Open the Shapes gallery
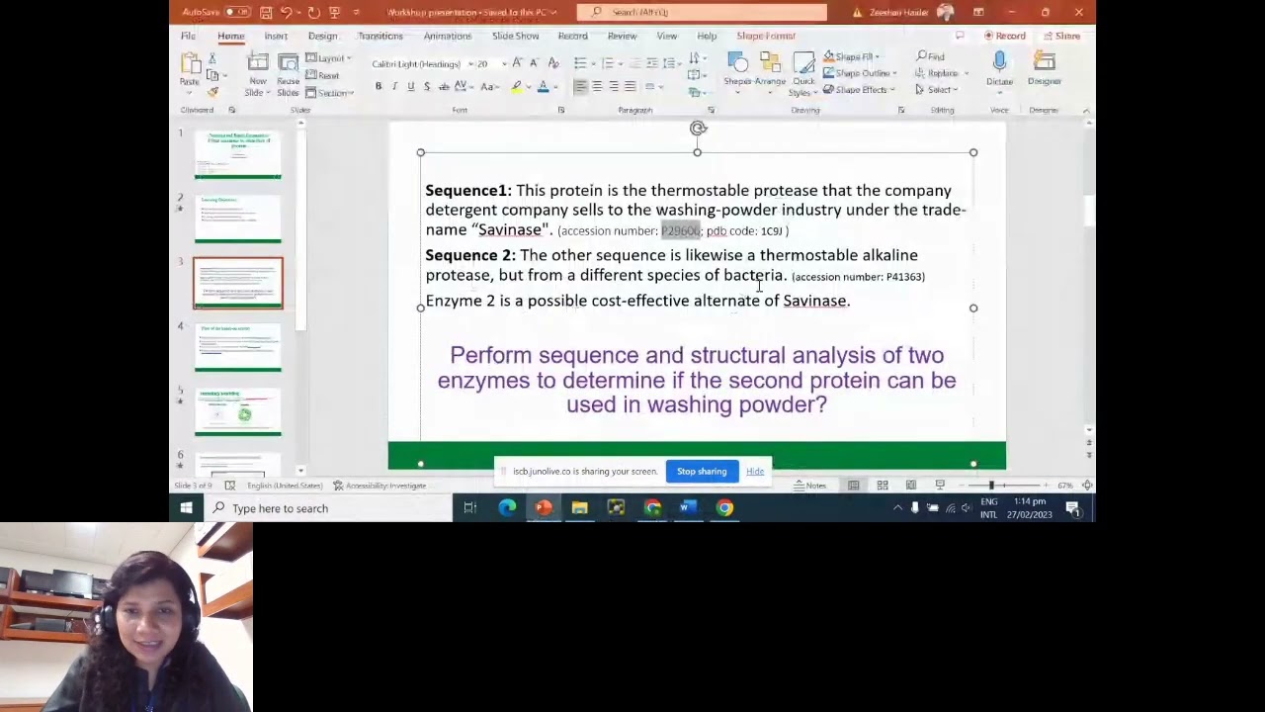This screenshot has height=712, width=1265. pos(737,70)
